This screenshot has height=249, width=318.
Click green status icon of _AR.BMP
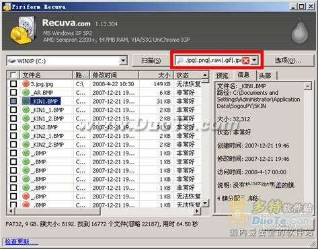coord(26,92)
